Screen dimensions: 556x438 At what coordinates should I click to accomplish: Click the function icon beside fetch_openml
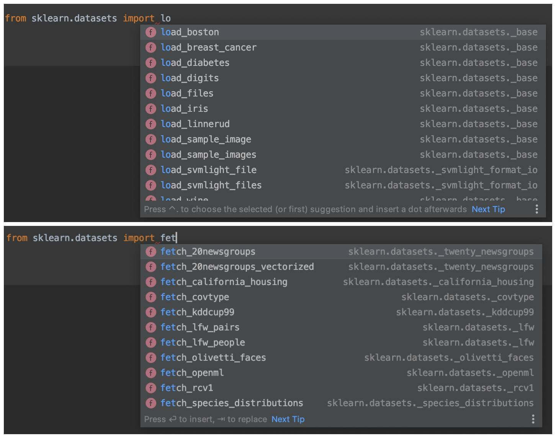[151, 373]
